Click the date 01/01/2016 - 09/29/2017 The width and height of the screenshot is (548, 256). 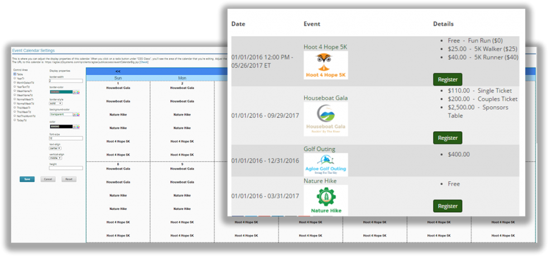265,116
